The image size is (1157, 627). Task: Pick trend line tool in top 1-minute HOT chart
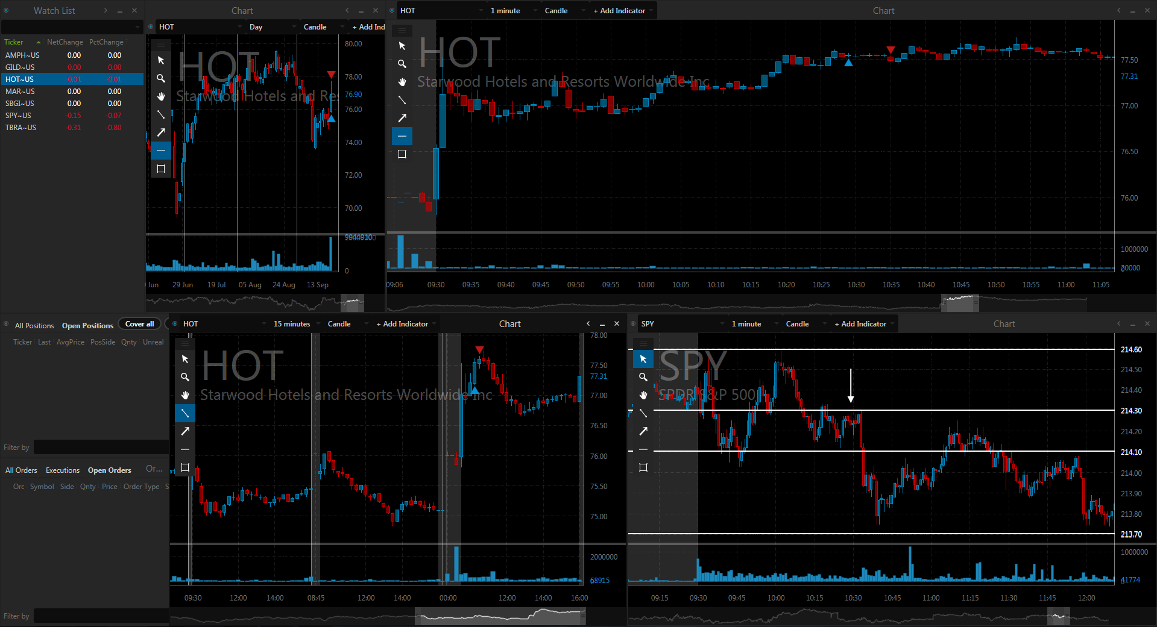tap(402, 100)
